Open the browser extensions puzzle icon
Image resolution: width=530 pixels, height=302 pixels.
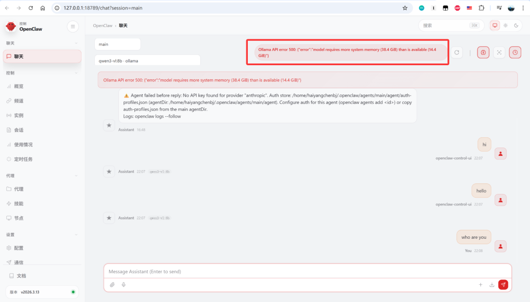tap(481, 8)
